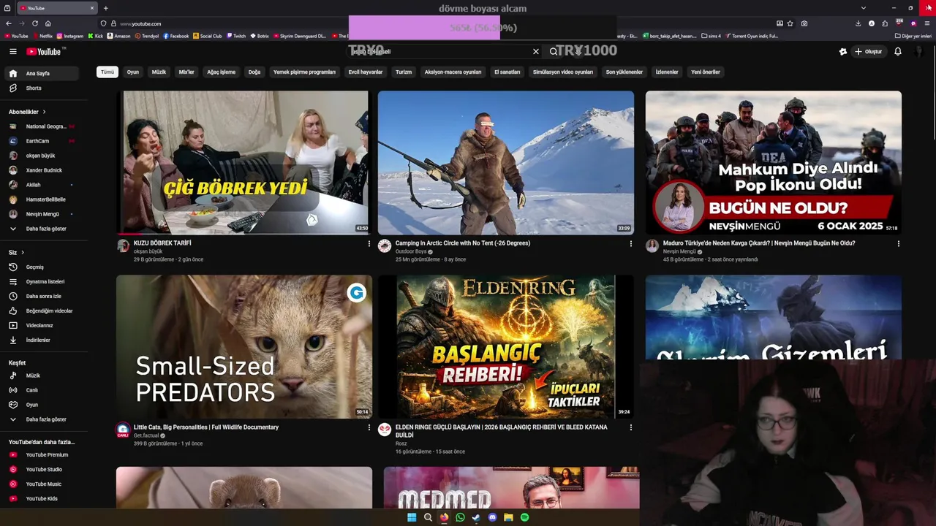936x526 pixels.
Task: Go back with browser back arrow
Action: pos(8,23)
